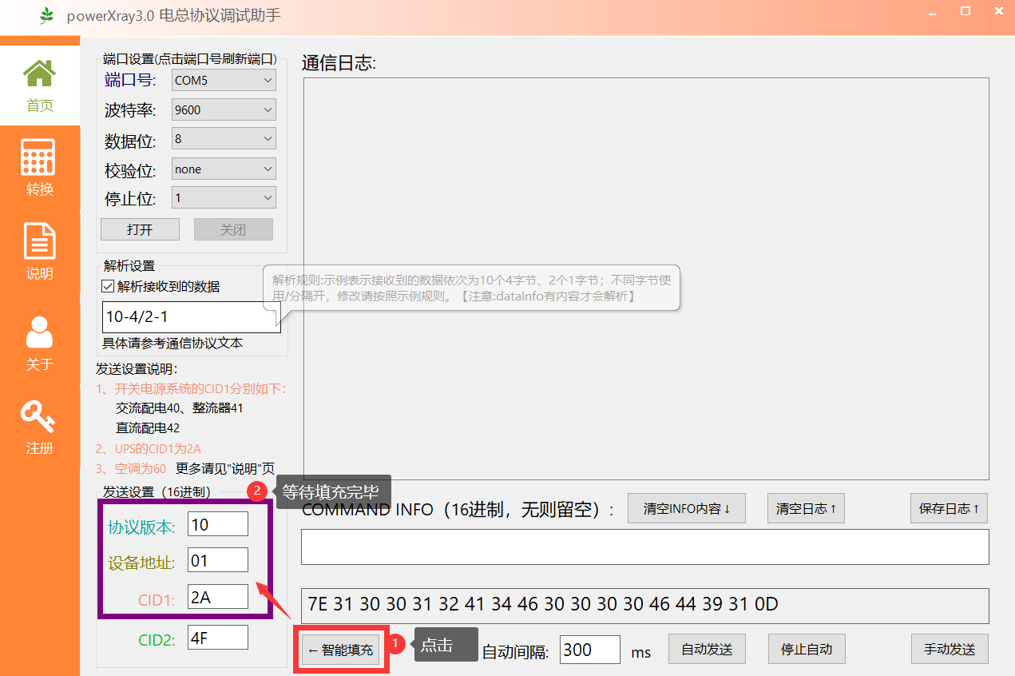The width and height of the screenshot is (1015, 676).
Task: Click the 直流配电42 text
Action: pos(148,428)
